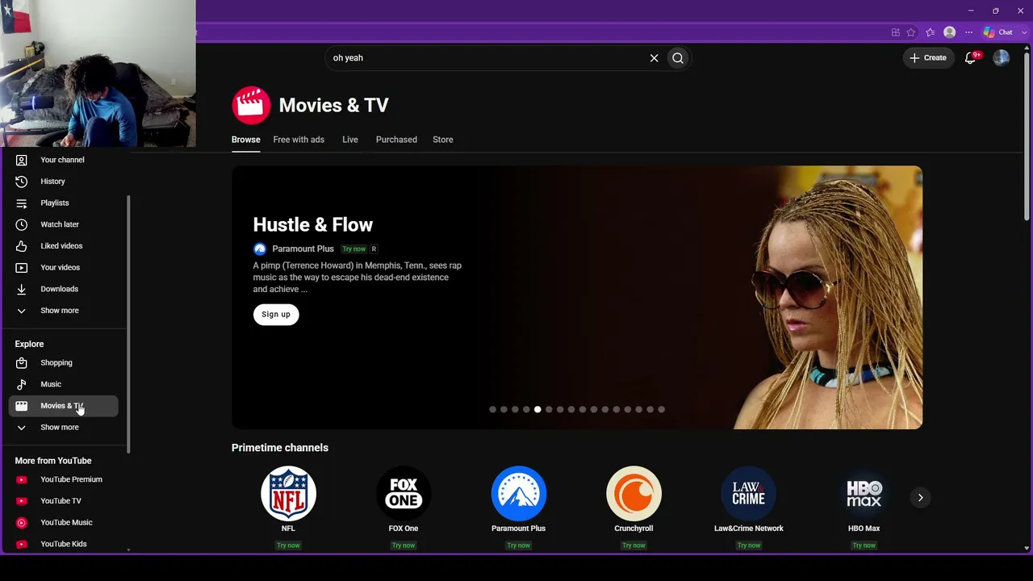Open the Paramount Plus link below Hustle & Flow
The height and width of the screenshot is (581, 1033).
click(x=303, y=249)
